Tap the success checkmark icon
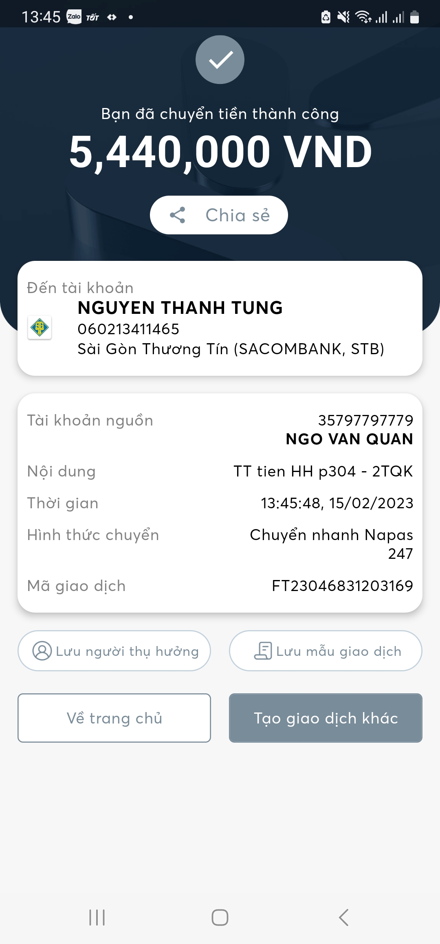The height and width of the screenshot is (944, 440). pos(220,60)
